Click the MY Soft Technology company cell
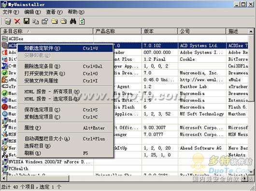The image size is (256, 191). pos(202,114)
